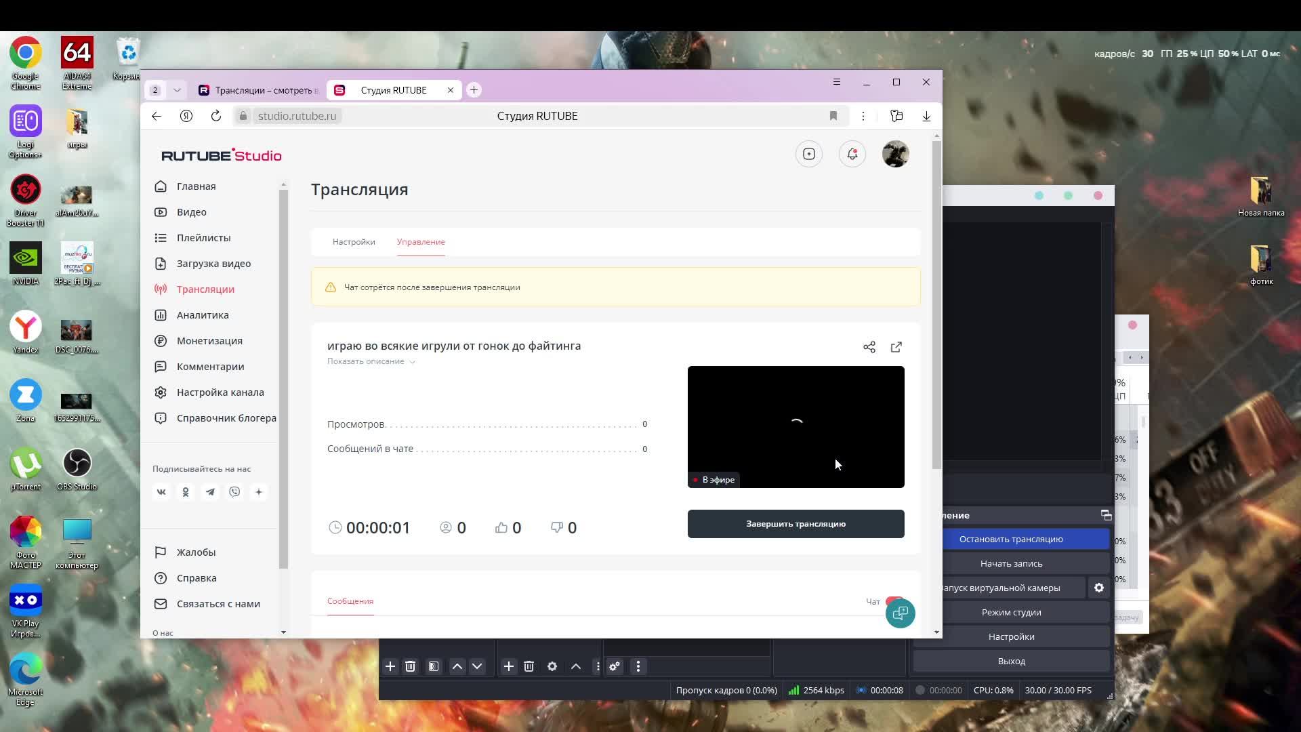Screen dimensions: 1301x732
Task: Click Выход in OBS
Action: [x=1012, y=662]
